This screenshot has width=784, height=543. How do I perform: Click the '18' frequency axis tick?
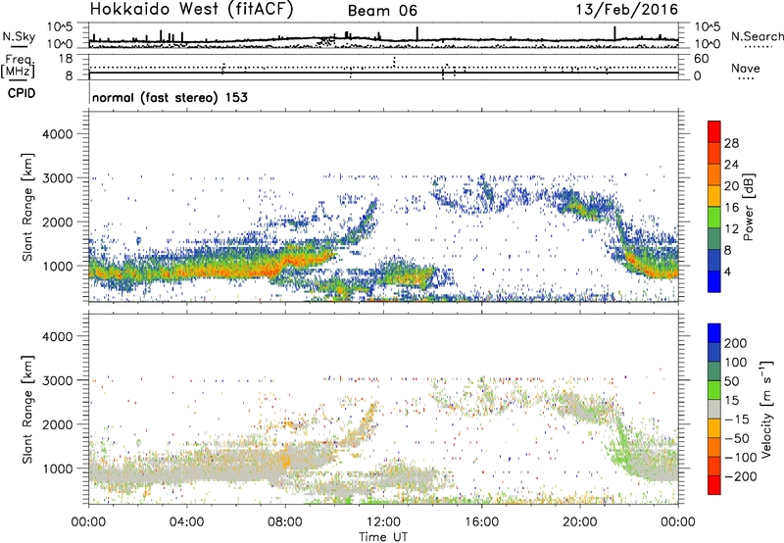pyautogui.click(x=66, y=58)
